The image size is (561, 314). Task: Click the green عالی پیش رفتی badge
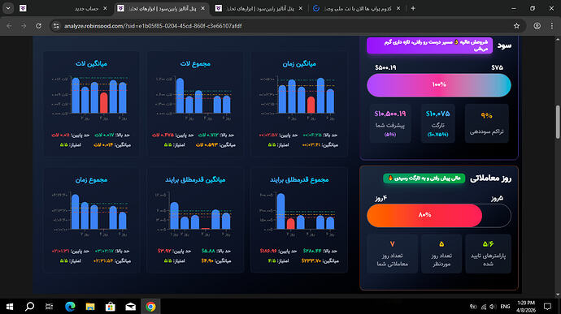tap(424, 178)
